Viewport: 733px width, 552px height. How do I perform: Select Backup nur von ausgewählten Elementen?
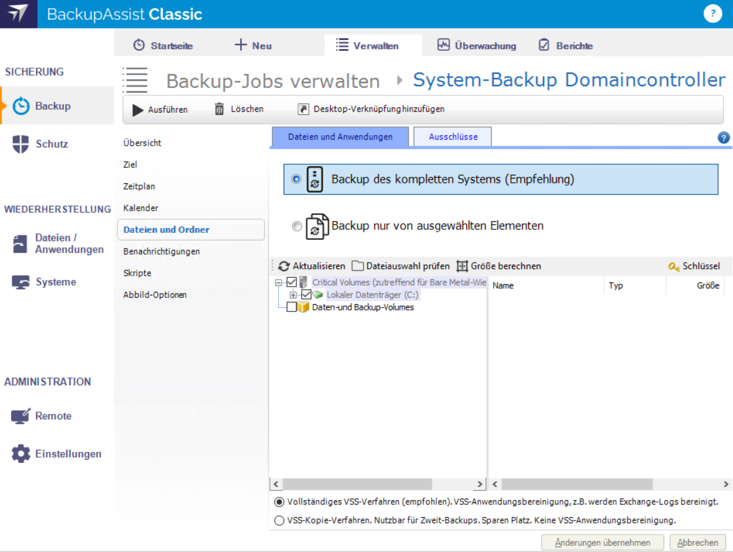click(x=297, y=227)
